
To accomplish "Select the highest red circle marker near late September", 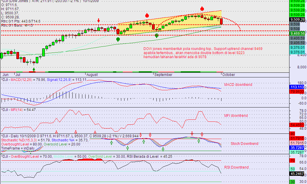I will 202,8.
